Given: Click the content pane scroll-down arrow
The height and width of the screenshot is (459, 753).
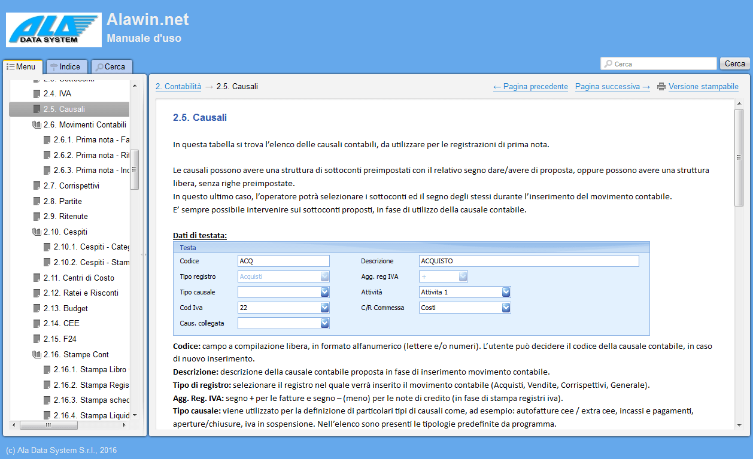Looking at the screenshot, I should pos(739,425).
